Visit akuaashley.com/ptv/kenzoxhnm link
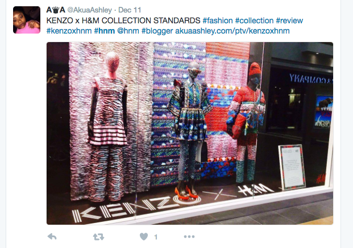 click(232, 31)
